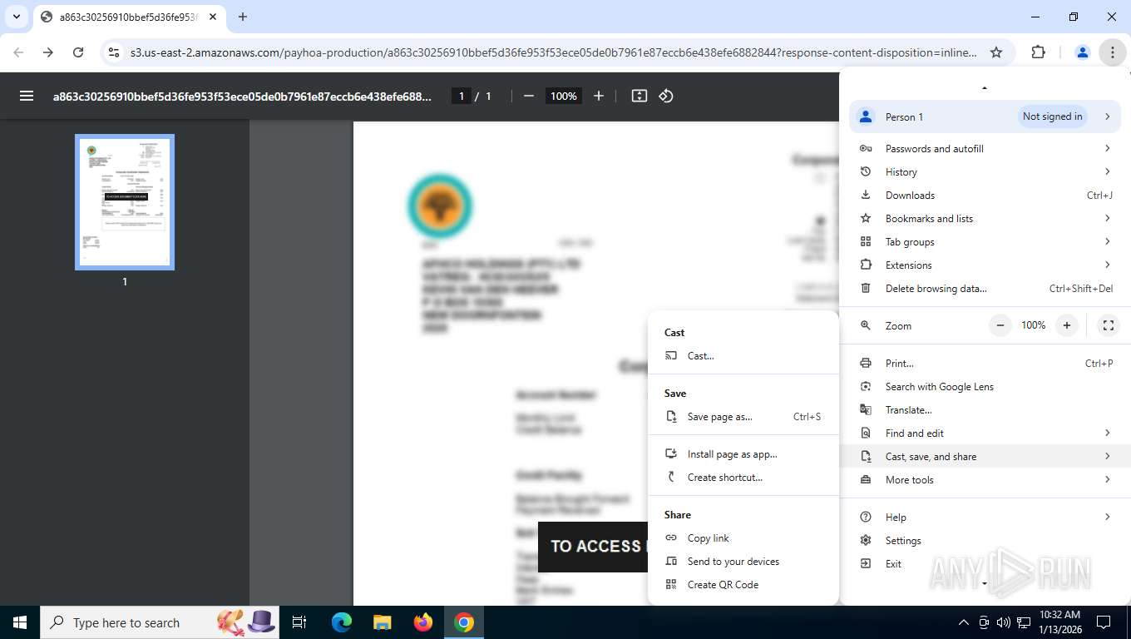
Task: Expand Help submenu
Action: click(985, 518)
